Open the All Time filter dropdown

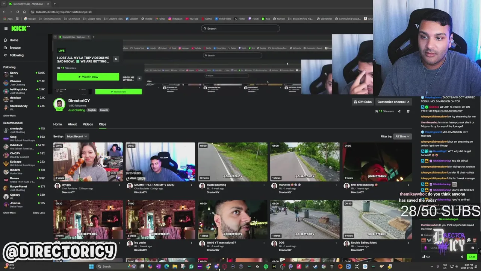(402, 136)
